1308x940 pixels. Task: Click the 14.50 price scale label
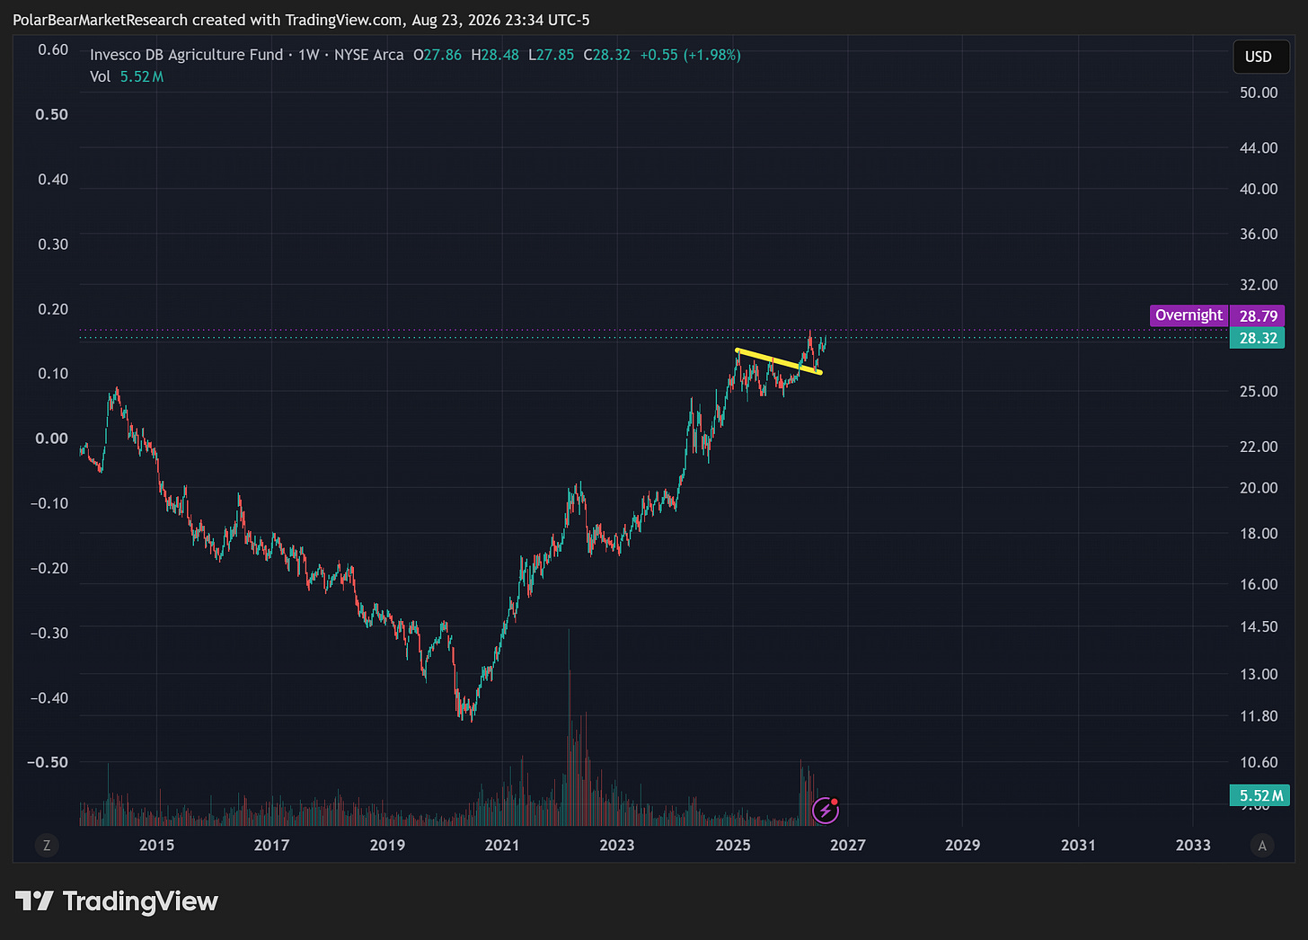click(x=1259, y=626)
